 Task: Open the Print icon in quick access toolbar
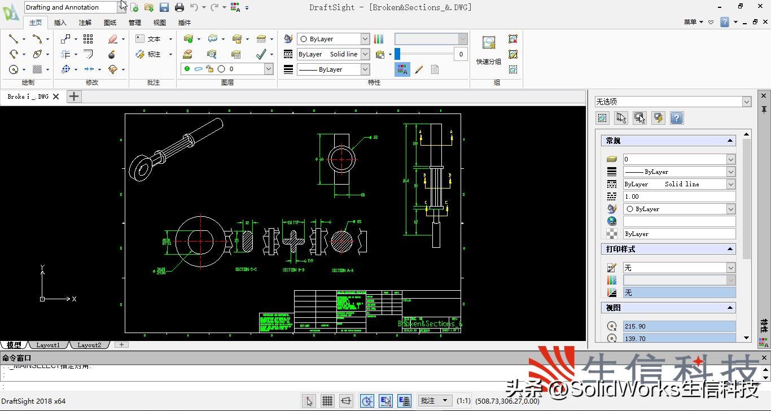pos(179,6)
